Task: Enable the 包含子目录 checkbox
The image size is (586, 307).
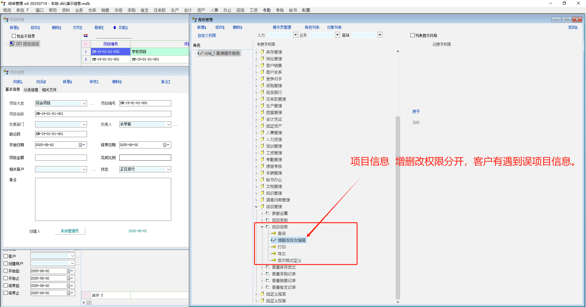Action: pyautogui.click(x=14, y=36)
